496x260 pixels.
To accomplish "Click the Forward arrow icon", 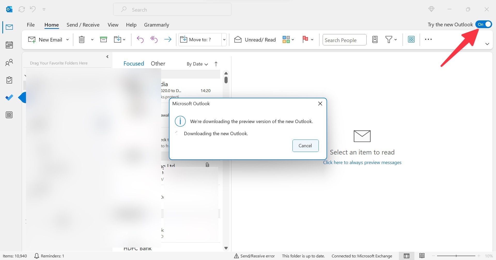I will (x=168, y=39).
